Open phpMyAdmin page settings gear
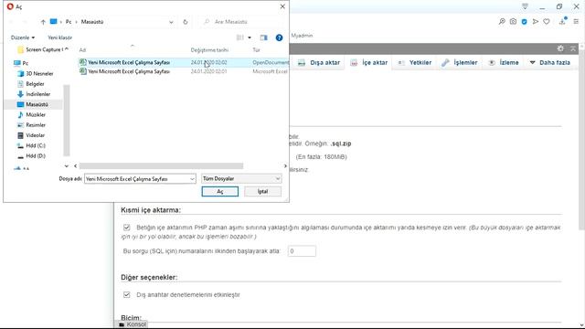This screenshot has height=329, width=585. click(x=560, y=48)
